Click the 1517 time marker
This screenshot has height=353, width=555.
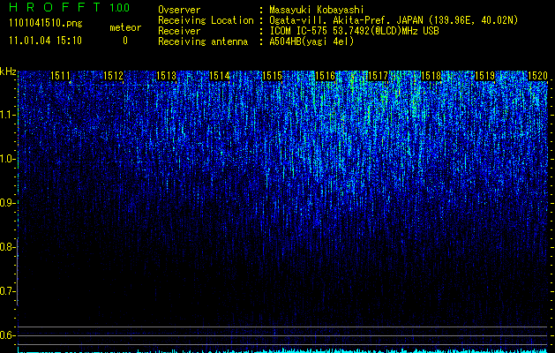click(379, 75)
